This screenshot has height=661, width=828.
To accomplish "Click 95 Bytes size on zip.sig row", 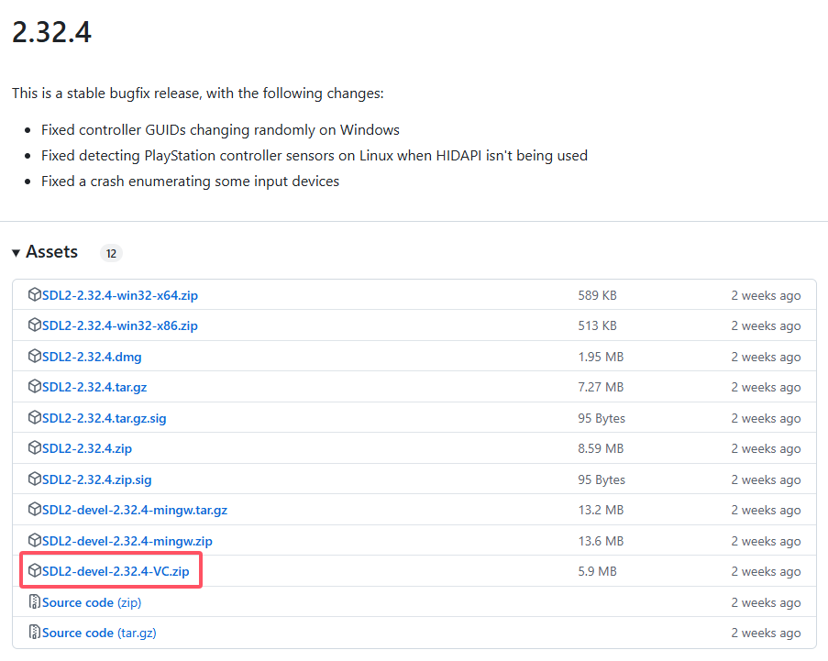I will [602, 479].
